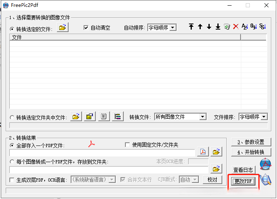The width and height of the screenshot is (277, 199).
Task: Click the red X delete icon
Action: tap(236, 27)
